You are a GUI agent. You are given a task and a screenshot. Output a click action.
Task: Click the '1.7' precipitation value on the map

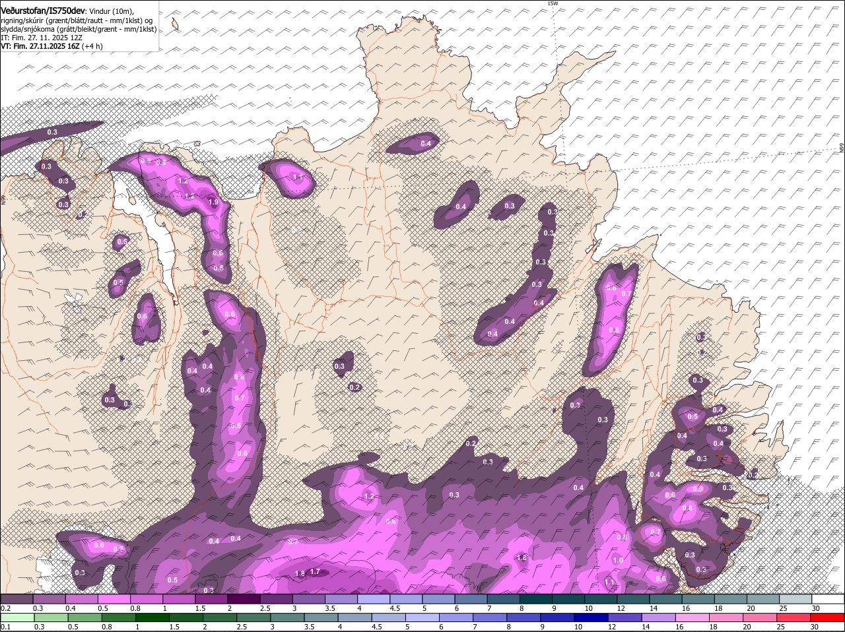pyautogui.click(x=315, y=572)
